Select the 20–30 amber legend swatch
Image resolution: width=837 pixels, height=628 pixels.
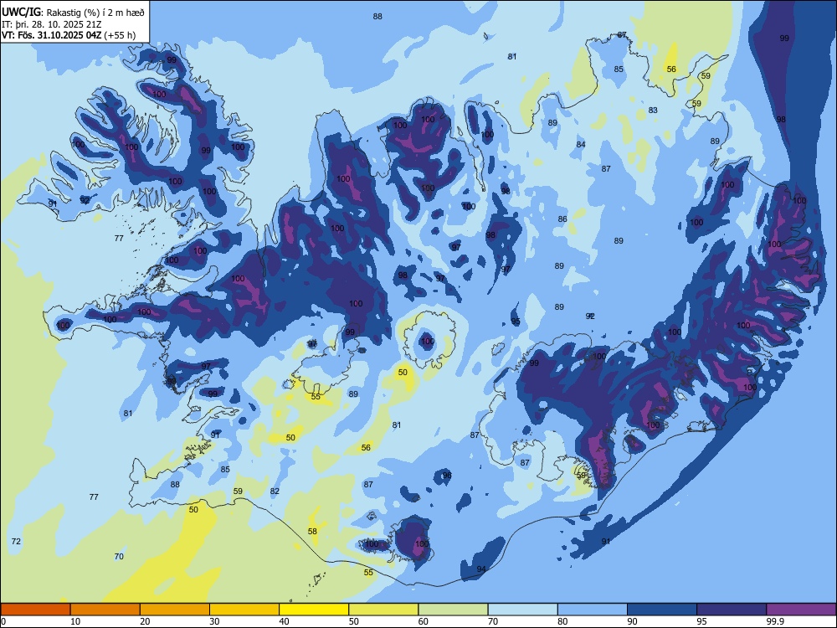click(x=175, y=610)
